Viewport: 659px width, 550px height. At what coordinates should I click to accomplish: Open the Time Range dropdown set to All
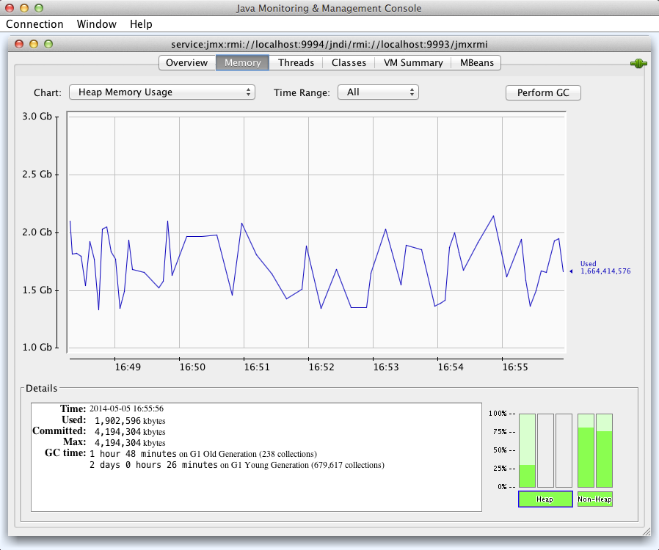[378, 92]
